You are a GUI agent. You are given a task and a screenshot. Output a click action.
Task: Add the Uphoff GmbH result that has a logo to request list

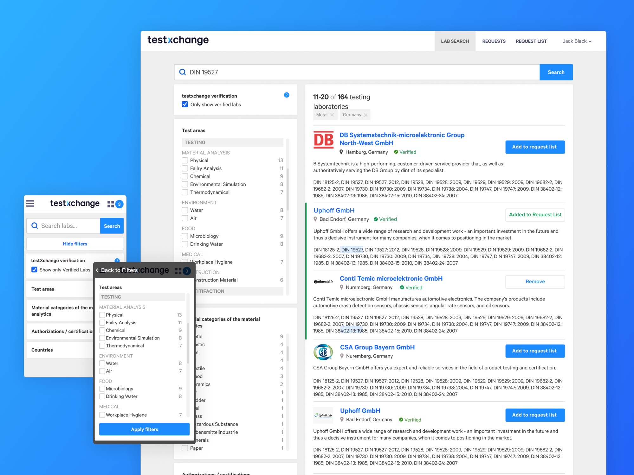[x=535, y=415]
